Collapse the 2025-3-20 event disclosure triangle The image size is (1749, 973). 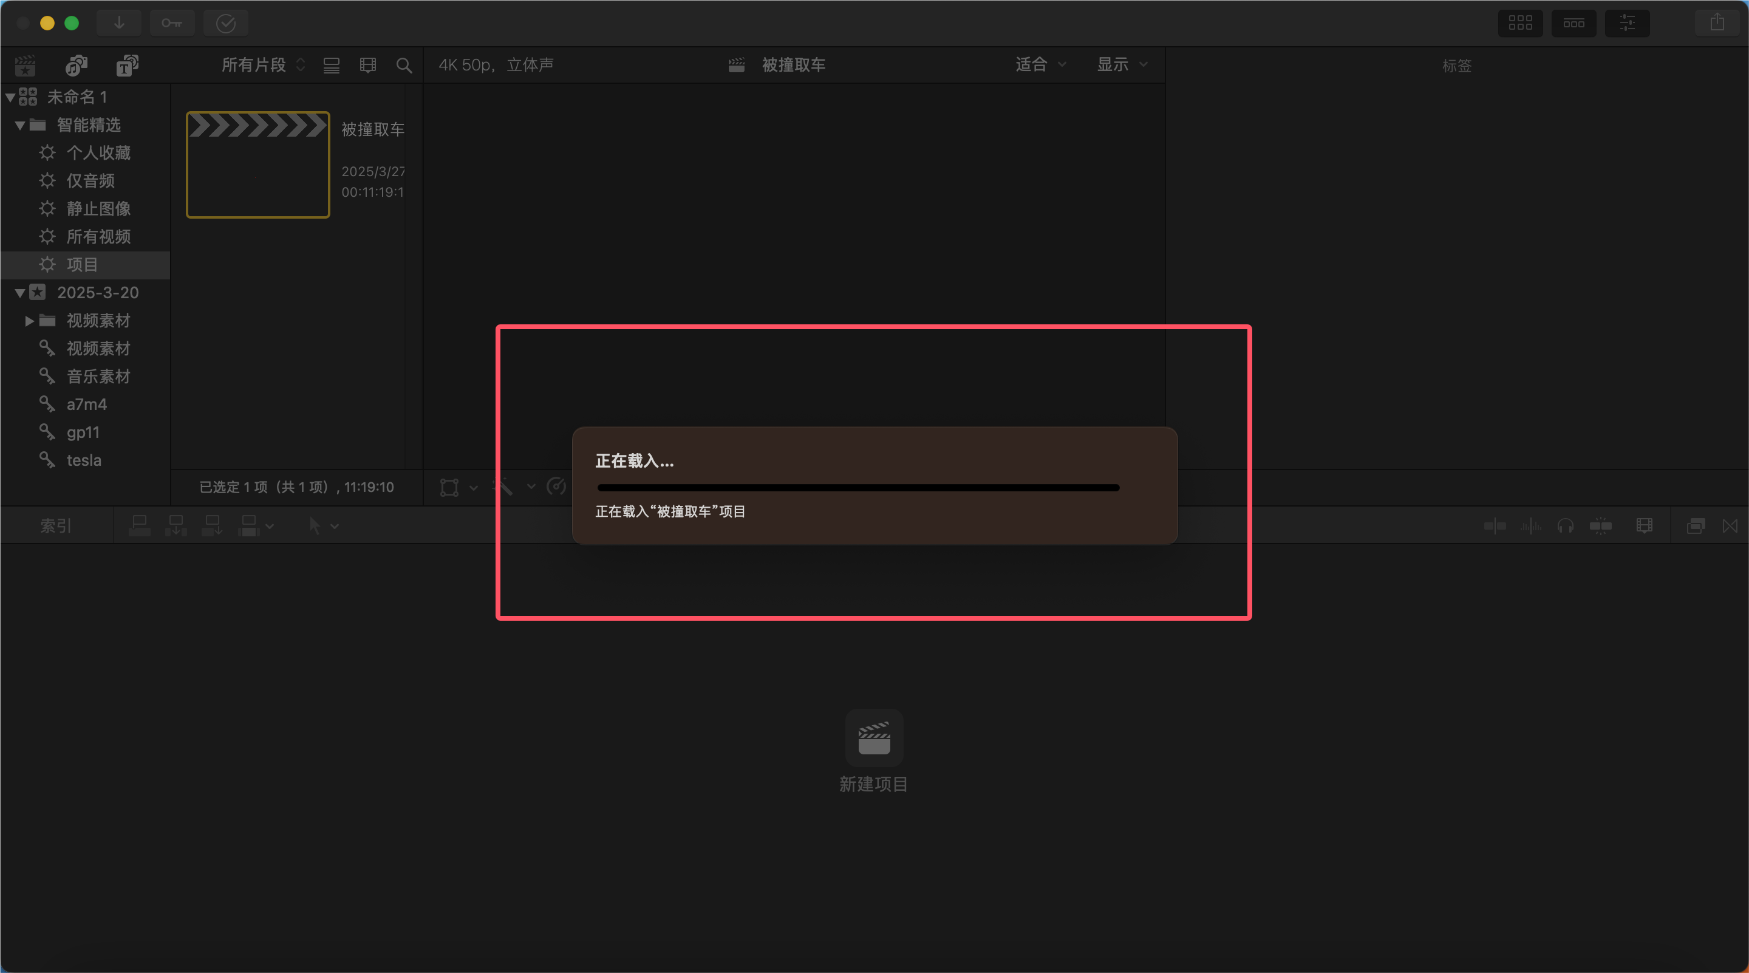pyautogui.click(x=19, y=293)
